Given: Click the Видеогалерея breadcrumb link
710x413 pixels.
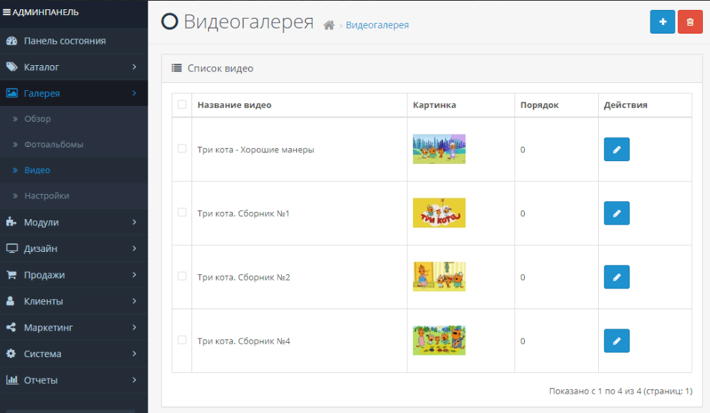Looking at the screenshot, I should [x=377, y=25].
